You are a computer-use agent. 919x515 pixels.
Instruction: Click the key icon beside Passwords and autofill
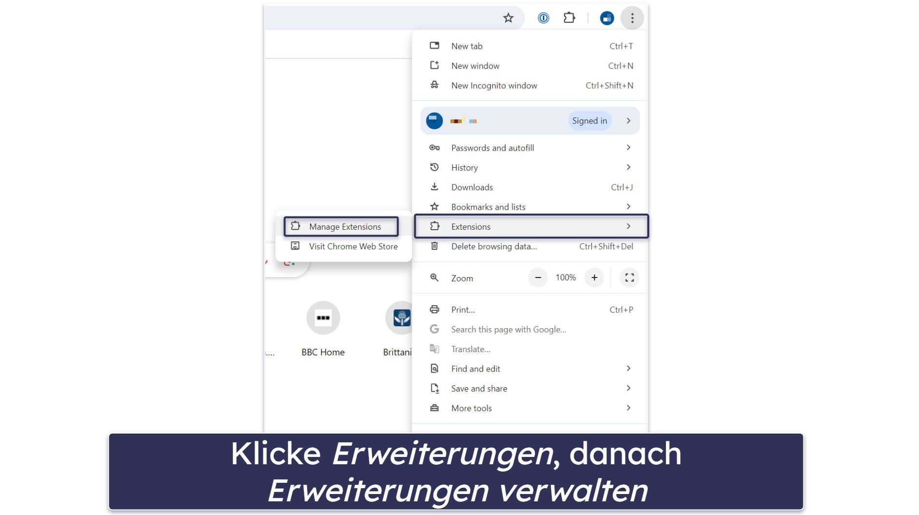(x=434, y=148)
